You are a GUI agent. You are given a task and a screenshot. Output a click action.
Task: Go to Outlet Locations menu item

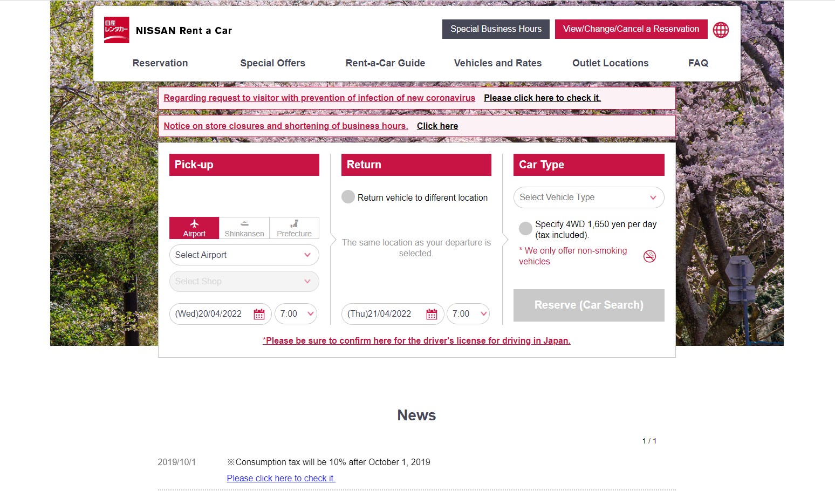click(610, 63)
